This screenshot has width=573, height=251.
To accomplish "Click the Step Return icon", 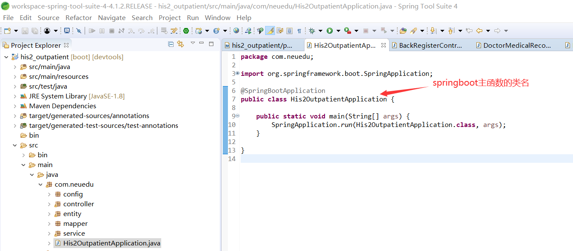I will tap(151, 31).
